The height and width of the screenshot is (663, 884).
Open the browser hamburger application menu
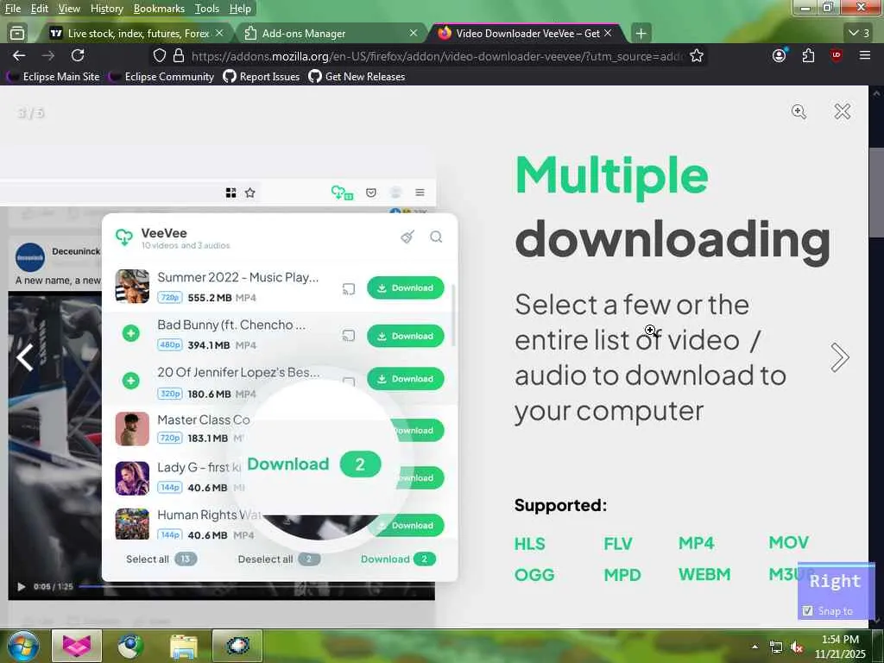(865, 55)
